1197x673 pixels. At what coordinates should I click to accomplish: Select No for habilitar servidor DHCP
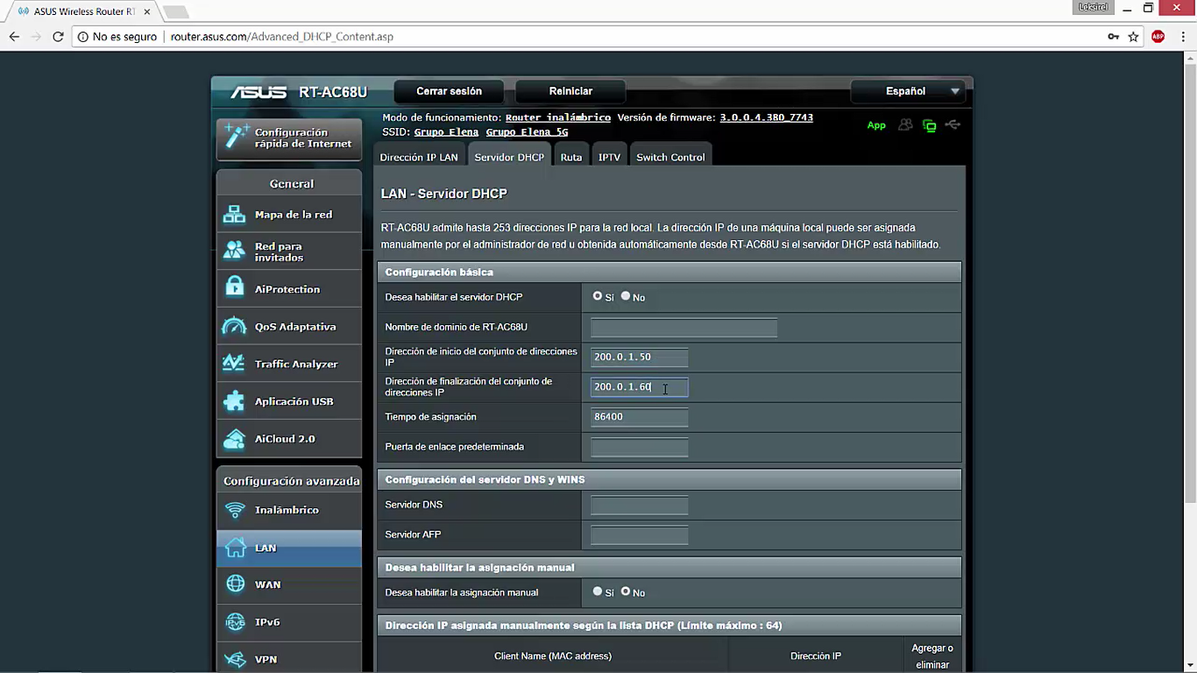(626, 296)
